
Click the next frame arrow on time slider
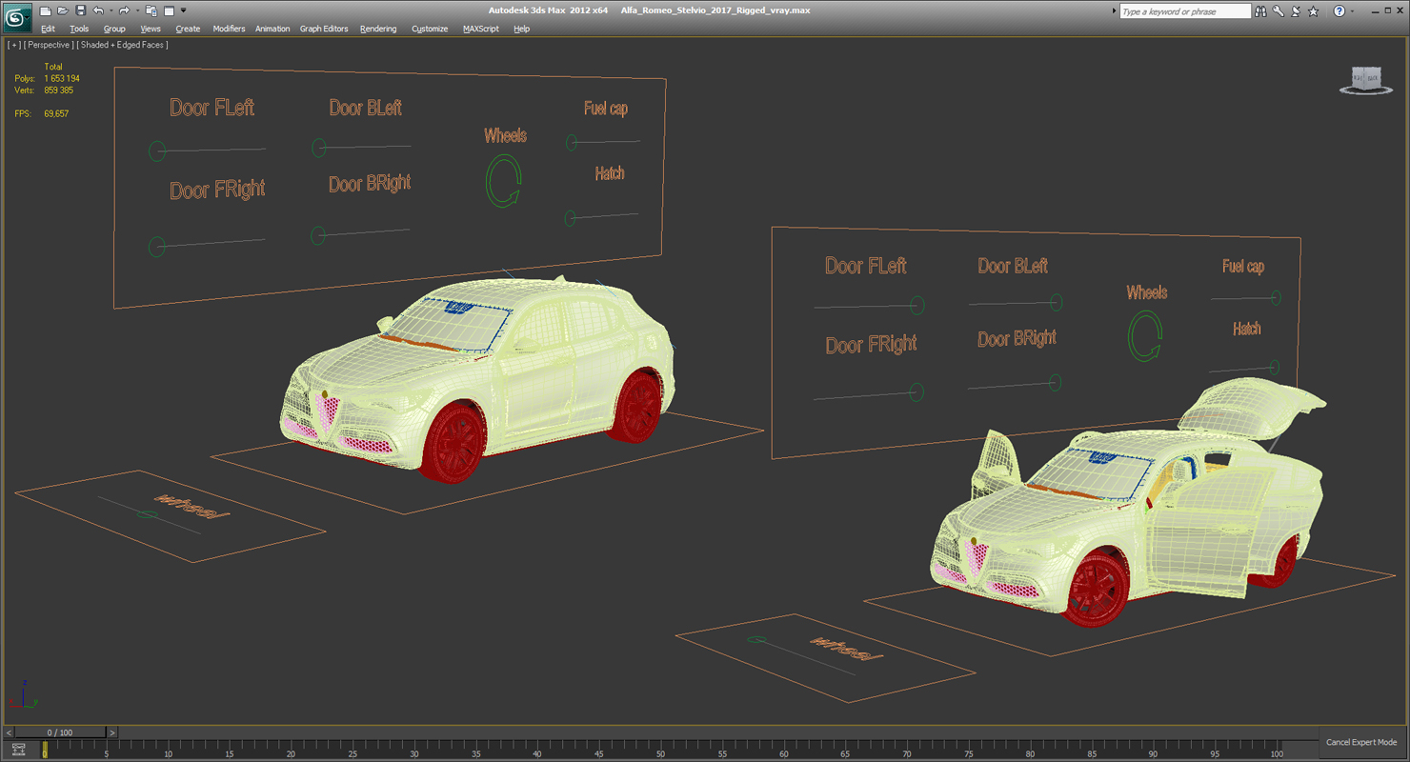(x=111, y=732)
